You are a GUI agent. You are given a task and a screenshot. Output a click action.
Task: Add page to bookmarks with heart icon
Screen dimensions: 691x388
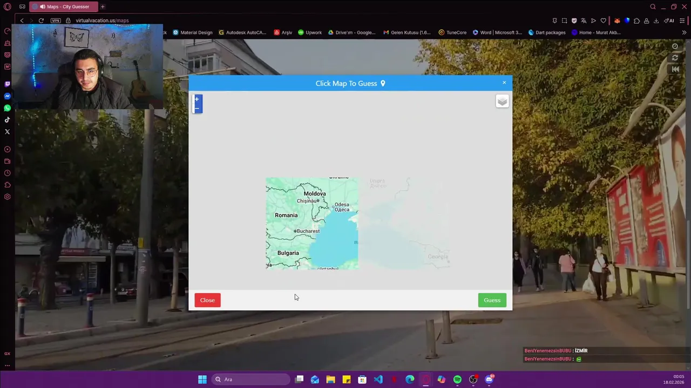(603, 20)
